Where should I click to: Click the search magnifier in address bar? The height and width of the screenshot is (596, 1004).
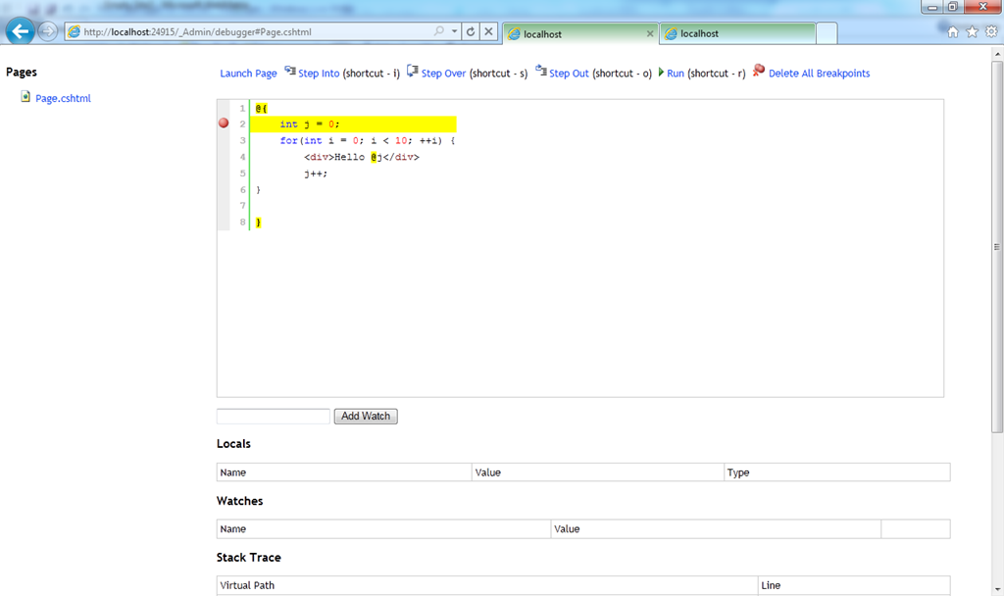pos(438,31)
